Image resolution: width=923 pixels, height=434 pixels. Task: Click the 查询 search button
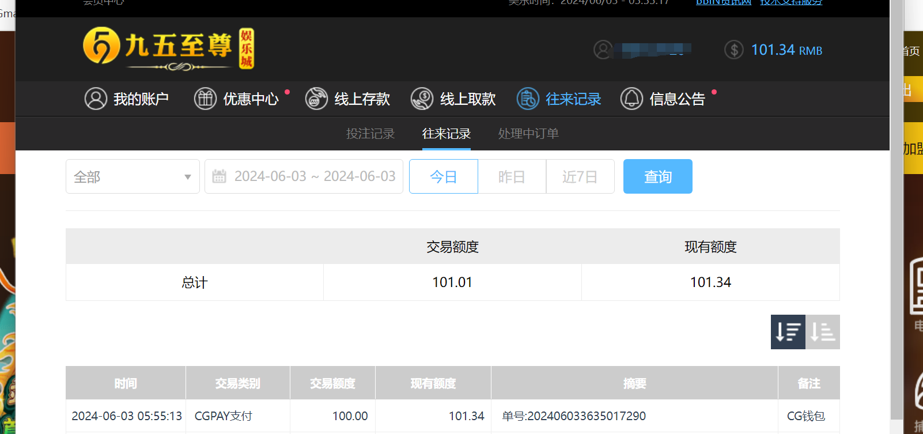[658, 176]
